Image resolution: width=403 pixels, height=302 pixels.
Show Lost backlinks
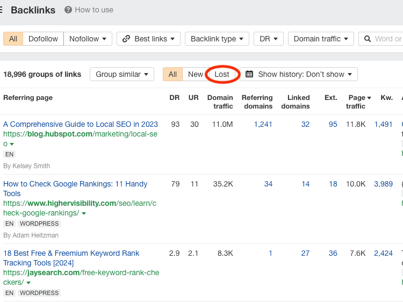click(222, 74)
